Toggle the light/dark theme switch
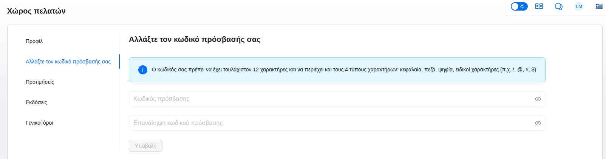Viewport: 606px width, 159px height. click(x=519, y=6)
